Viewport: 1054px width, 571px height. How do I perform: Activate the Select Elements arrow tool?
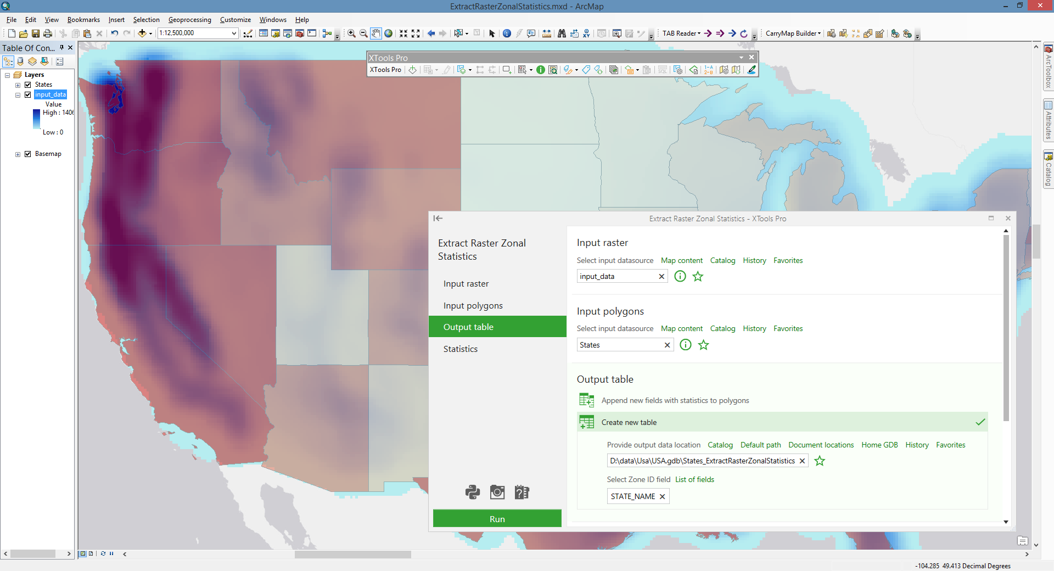click(x=492, y=33)
